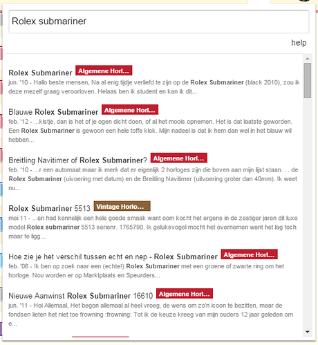Click 'Algemene Horl...' badge next to first result
This screenshot has height=345, width=318.
pos(104,71)
